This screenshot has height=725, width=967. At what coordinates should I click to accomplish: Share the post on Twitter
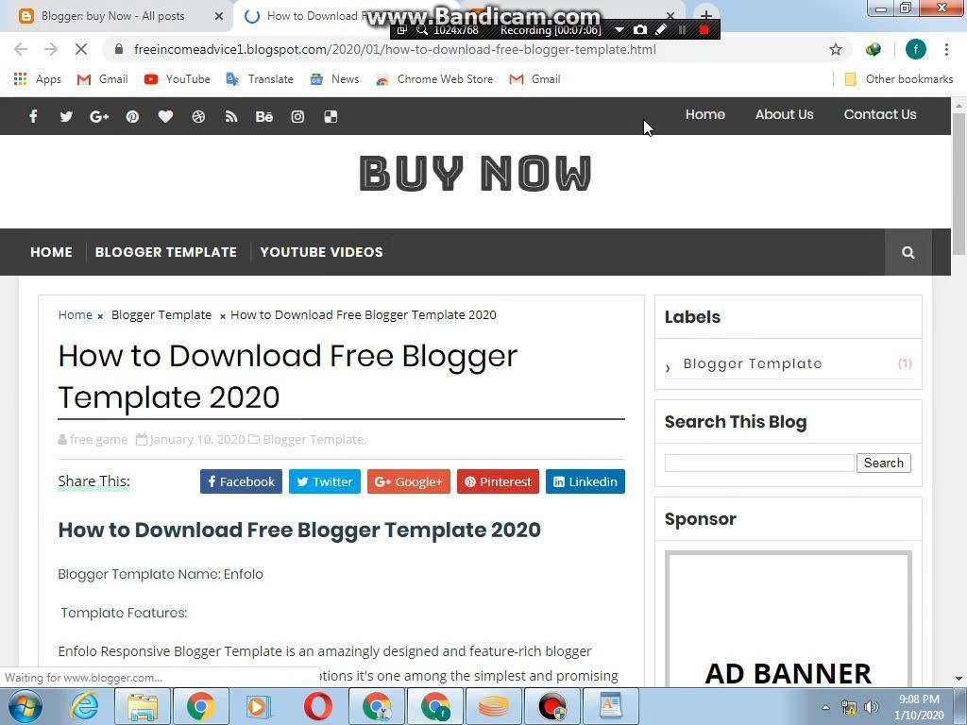tap(325, 481)
